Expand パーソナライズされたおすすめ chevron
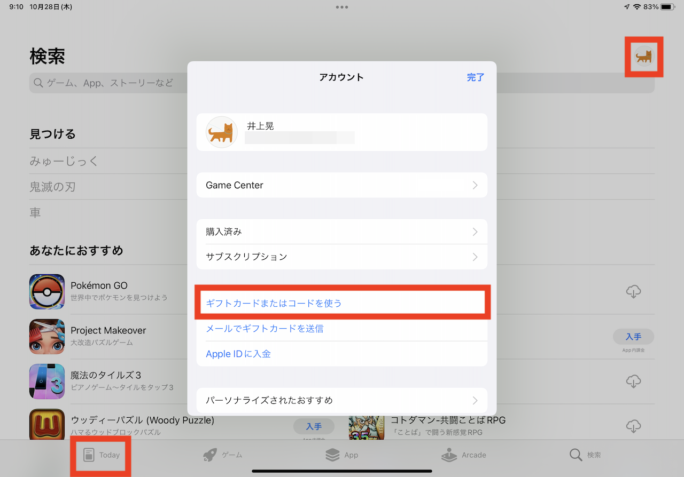This screenshot has height=477, width=684. (475, 400)
